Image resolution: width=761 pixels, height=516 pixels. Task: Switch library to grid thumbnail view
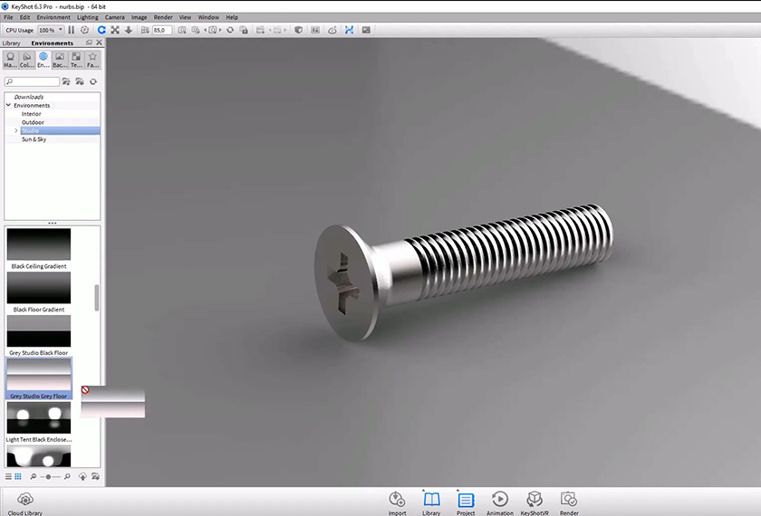tap(18, 475)
